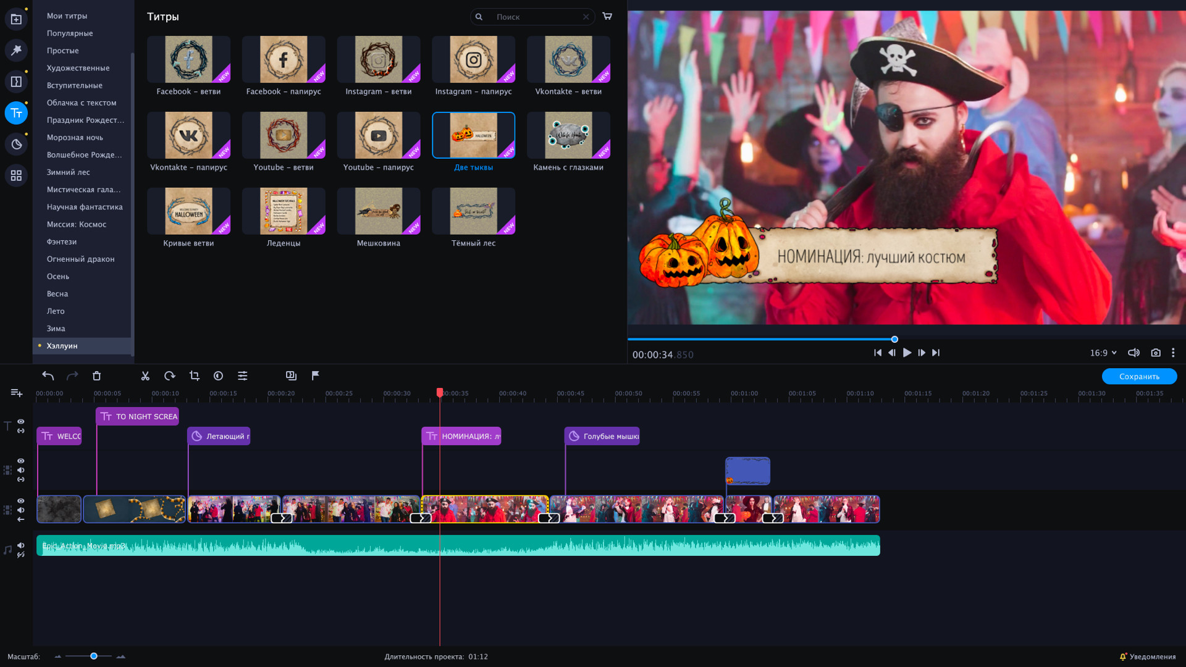Viewport: 1186px width, 667px height.
Task: Click the Split clip scissors icon
Action: [145, 375]
